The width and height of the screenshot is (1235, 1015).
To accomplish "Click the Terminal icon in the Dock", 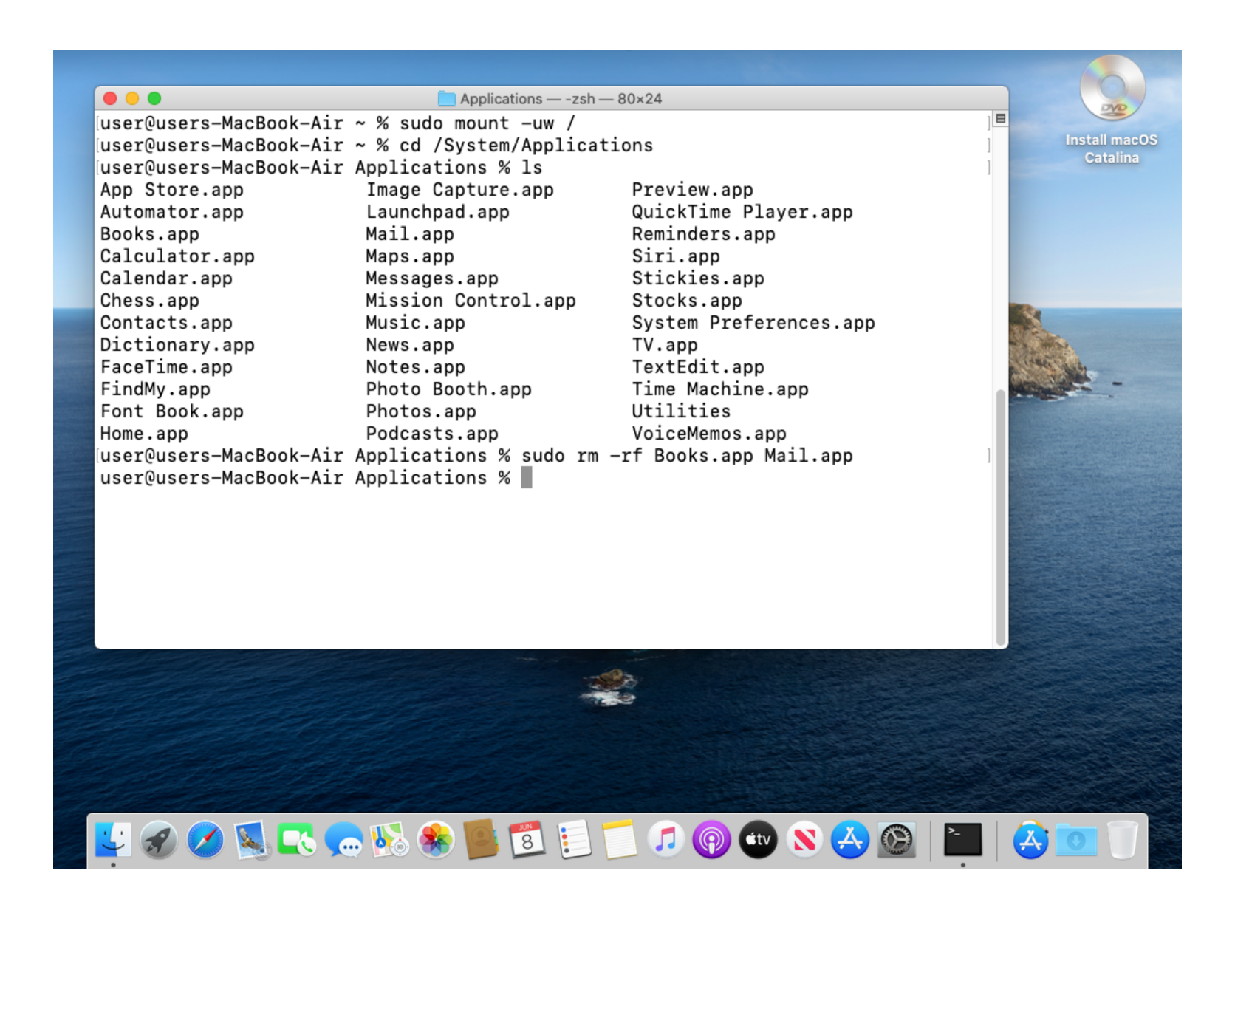I will pos(963,840).
